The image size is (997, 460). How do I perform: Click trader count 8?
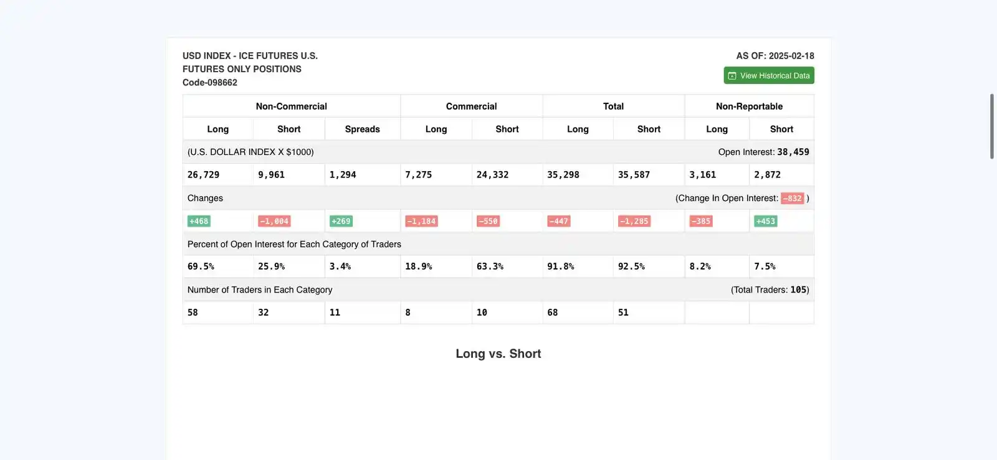click(408, 312)
